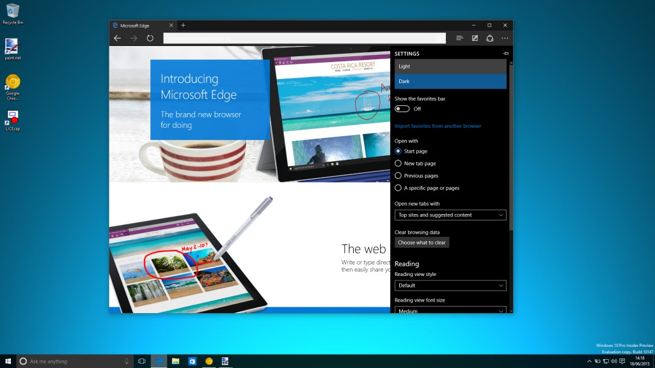
Task: Open Reading view font size dropdown
Action: (450, 310)
